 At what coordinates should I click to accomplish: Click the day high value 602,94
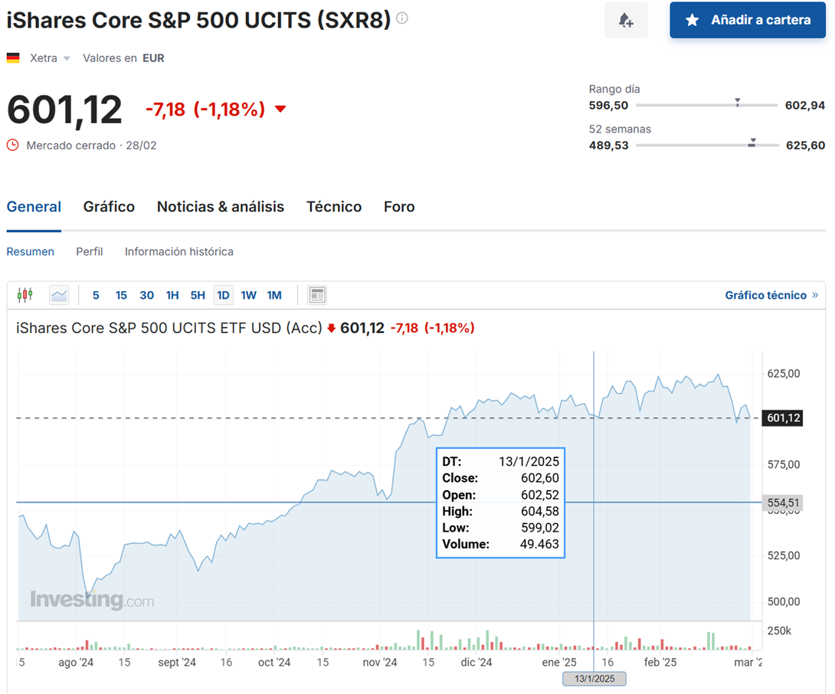[805, 106]
